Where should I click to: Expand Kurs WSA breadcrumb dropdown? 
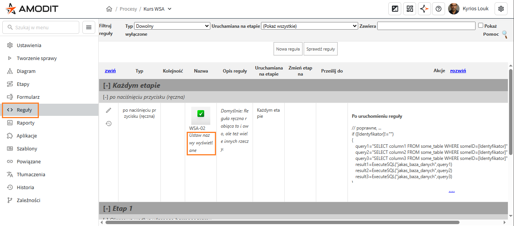[x=170, y=9]
